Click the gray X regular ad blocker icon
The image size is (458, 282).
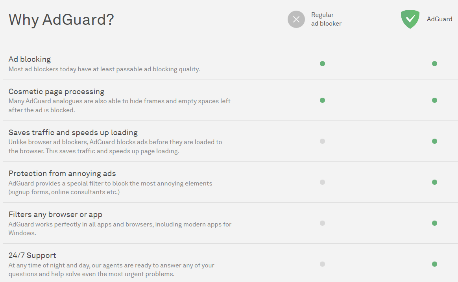pos(296,19)
